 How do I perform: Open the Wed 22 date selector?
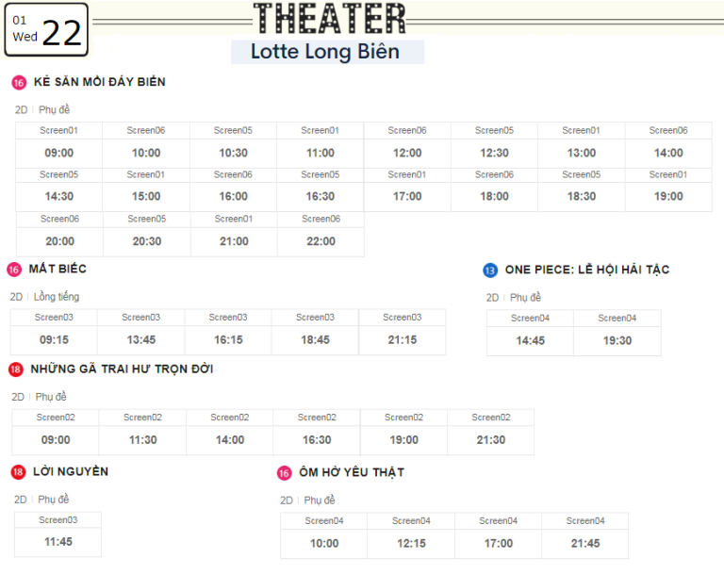pos(45,29)
